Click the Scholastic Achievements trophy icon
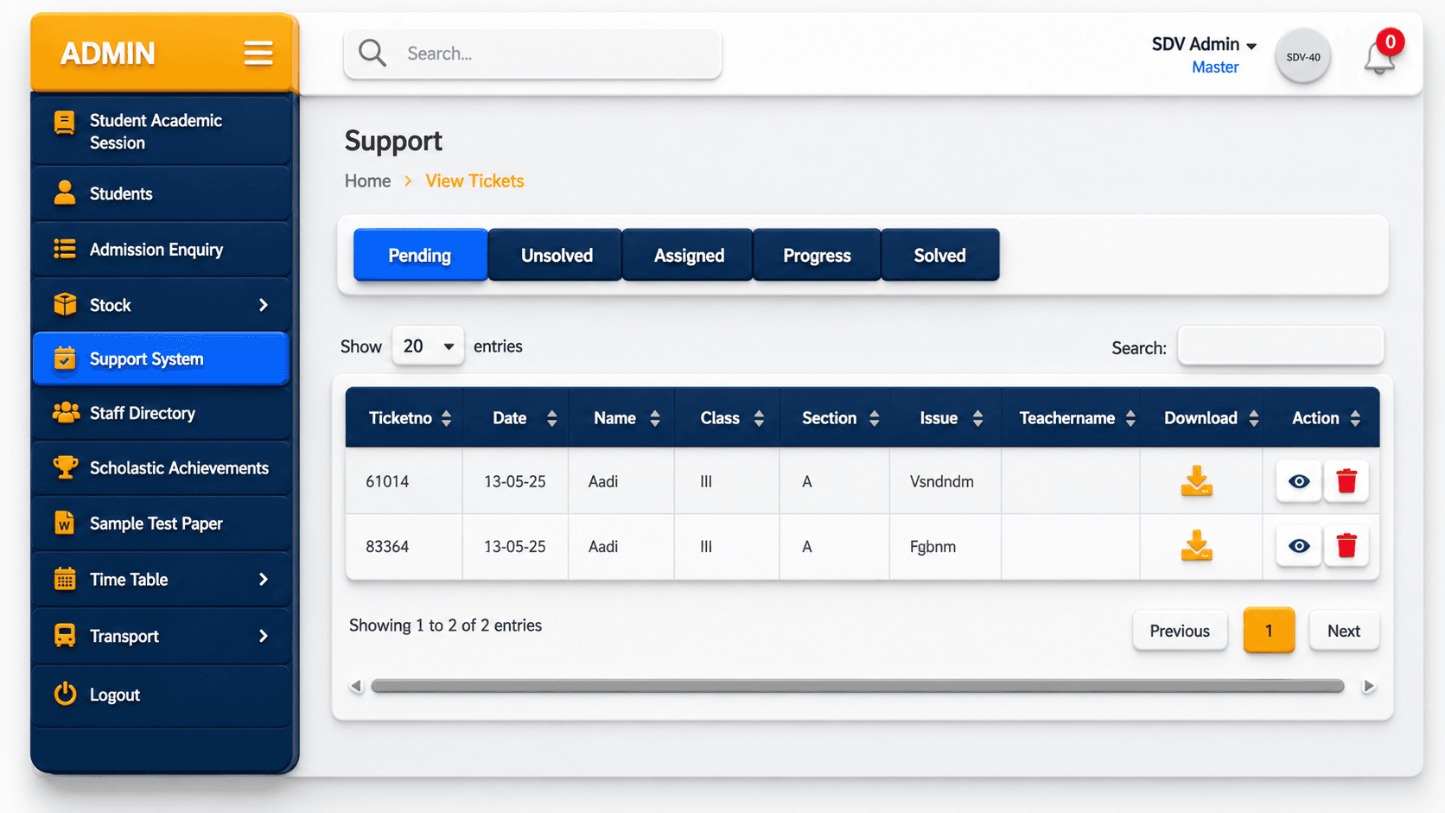The image size is (1445, 813). coord(65,467)
